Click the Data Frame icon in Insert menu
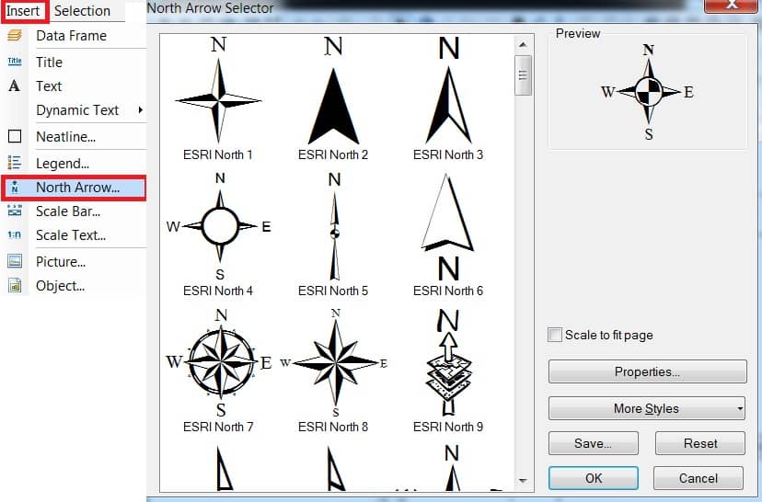 click(15, 36)
